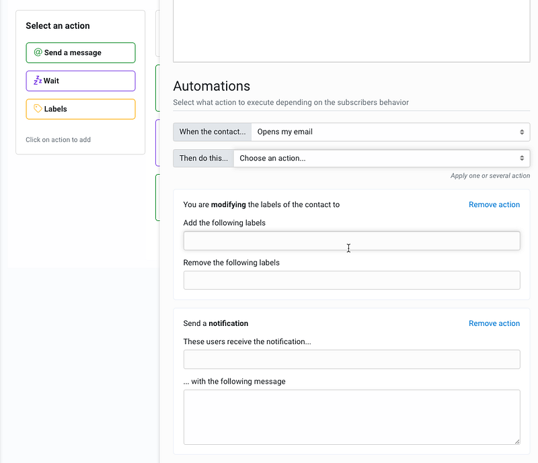538x463 pixels.
Task: Click the Then do this... label
Action: tap(204, 159)
